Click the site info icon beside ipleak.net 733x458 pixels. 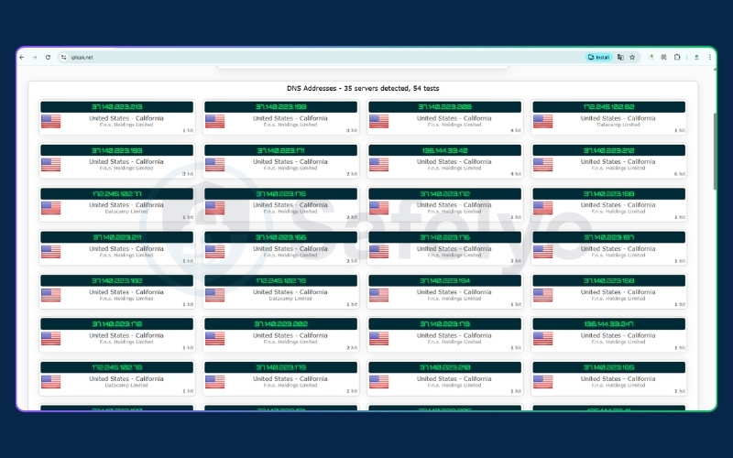coord(64,57)
